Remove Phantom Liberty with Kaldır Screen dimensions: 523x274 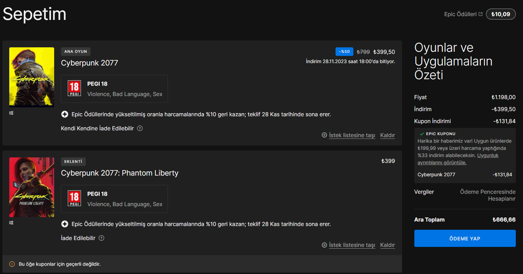coord(388,245)
